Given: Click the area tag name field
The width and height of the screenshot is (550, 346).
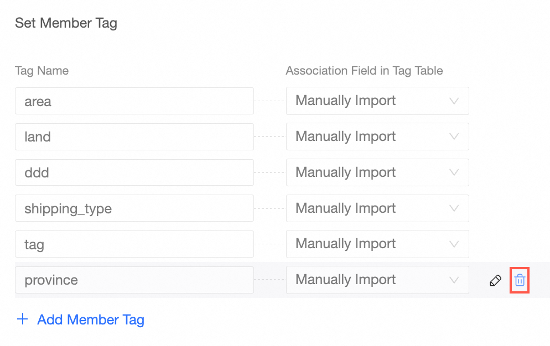Looking at the screenshot, I should point(134,101).
